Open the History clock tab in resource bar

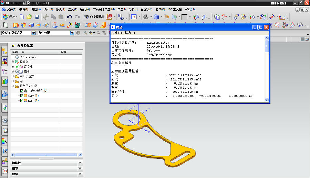(x=5, y=120)
